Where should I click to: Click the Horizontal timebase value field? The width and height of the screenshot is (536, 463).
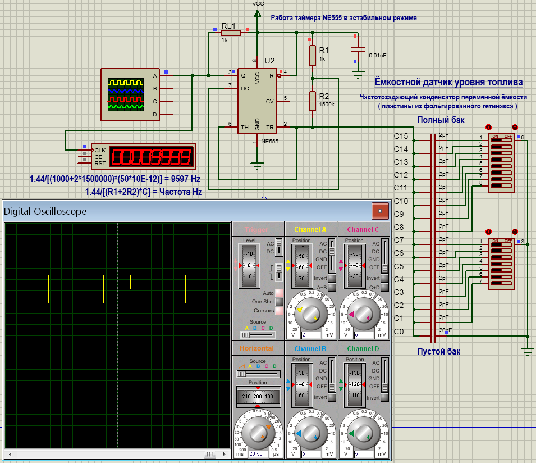[x=257, y=454]
